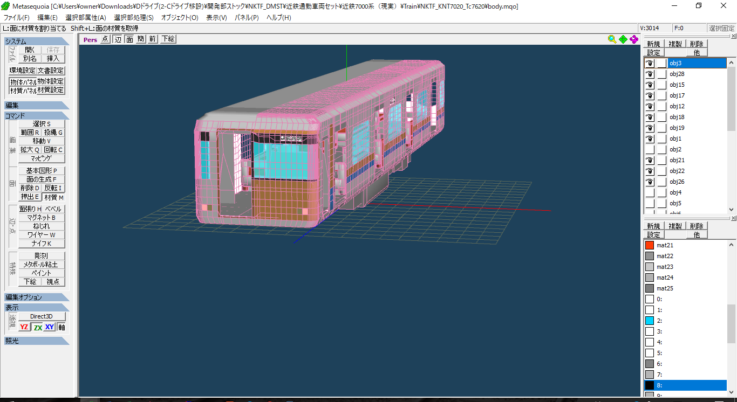The width and height of the screenshot is (737, 402).
Task: Toggle 点 vertex display in the viewport bar
Action: point(105,39)
